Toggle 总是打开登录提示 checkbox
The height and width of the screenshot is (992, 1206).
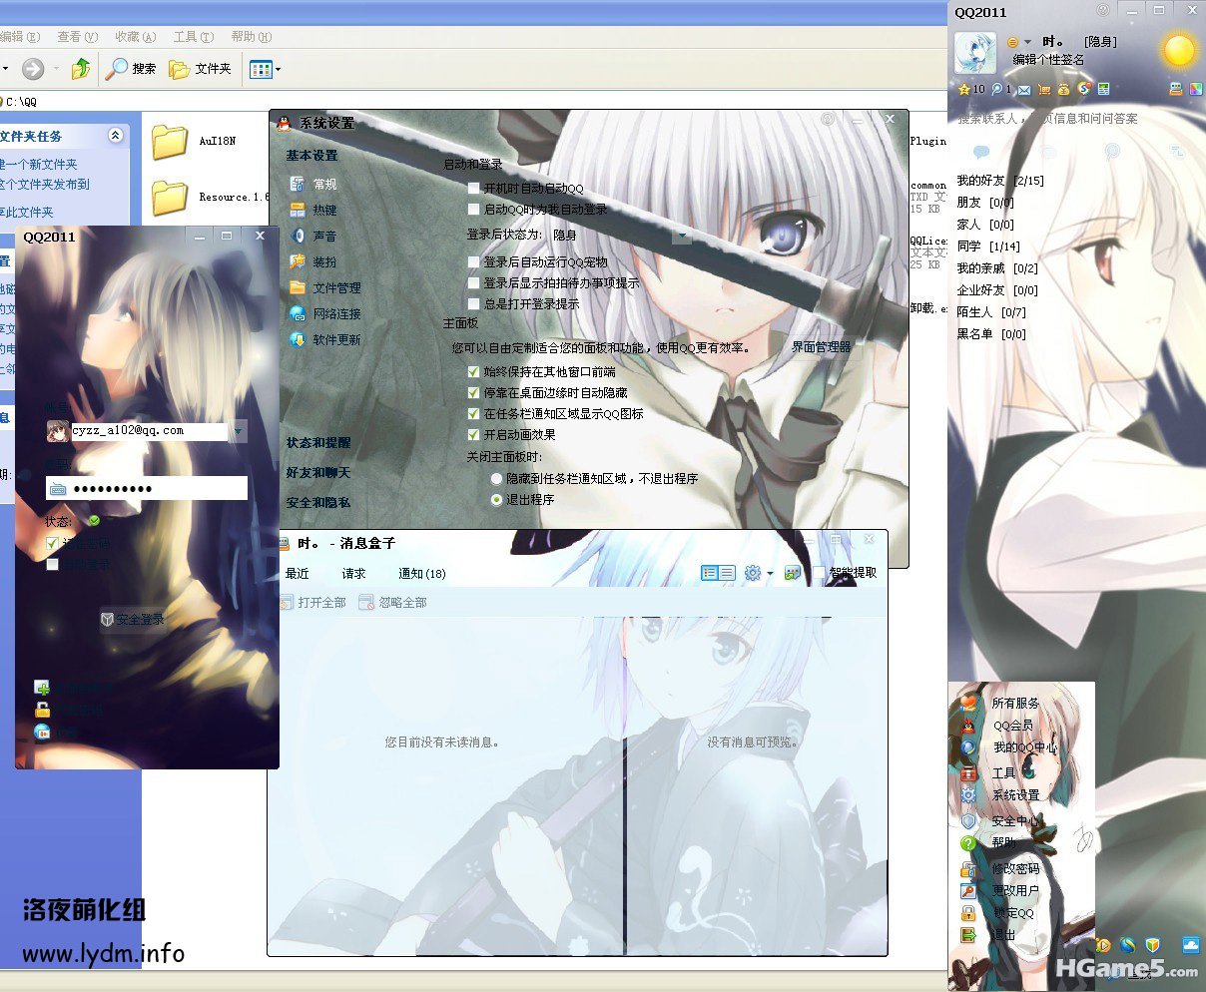pyautogui.click(x=474, y=303)
